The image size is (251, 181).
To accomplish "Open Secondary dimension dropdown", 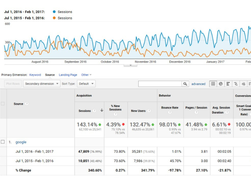I will pyautogui.click(x=42, y=84).
